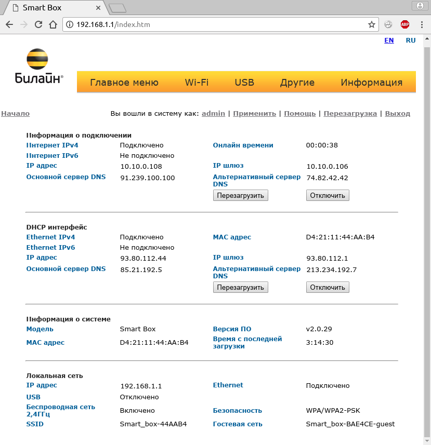Click the Beeline logo
Screen dimensions: 431x445
click(x=38, y=66)
